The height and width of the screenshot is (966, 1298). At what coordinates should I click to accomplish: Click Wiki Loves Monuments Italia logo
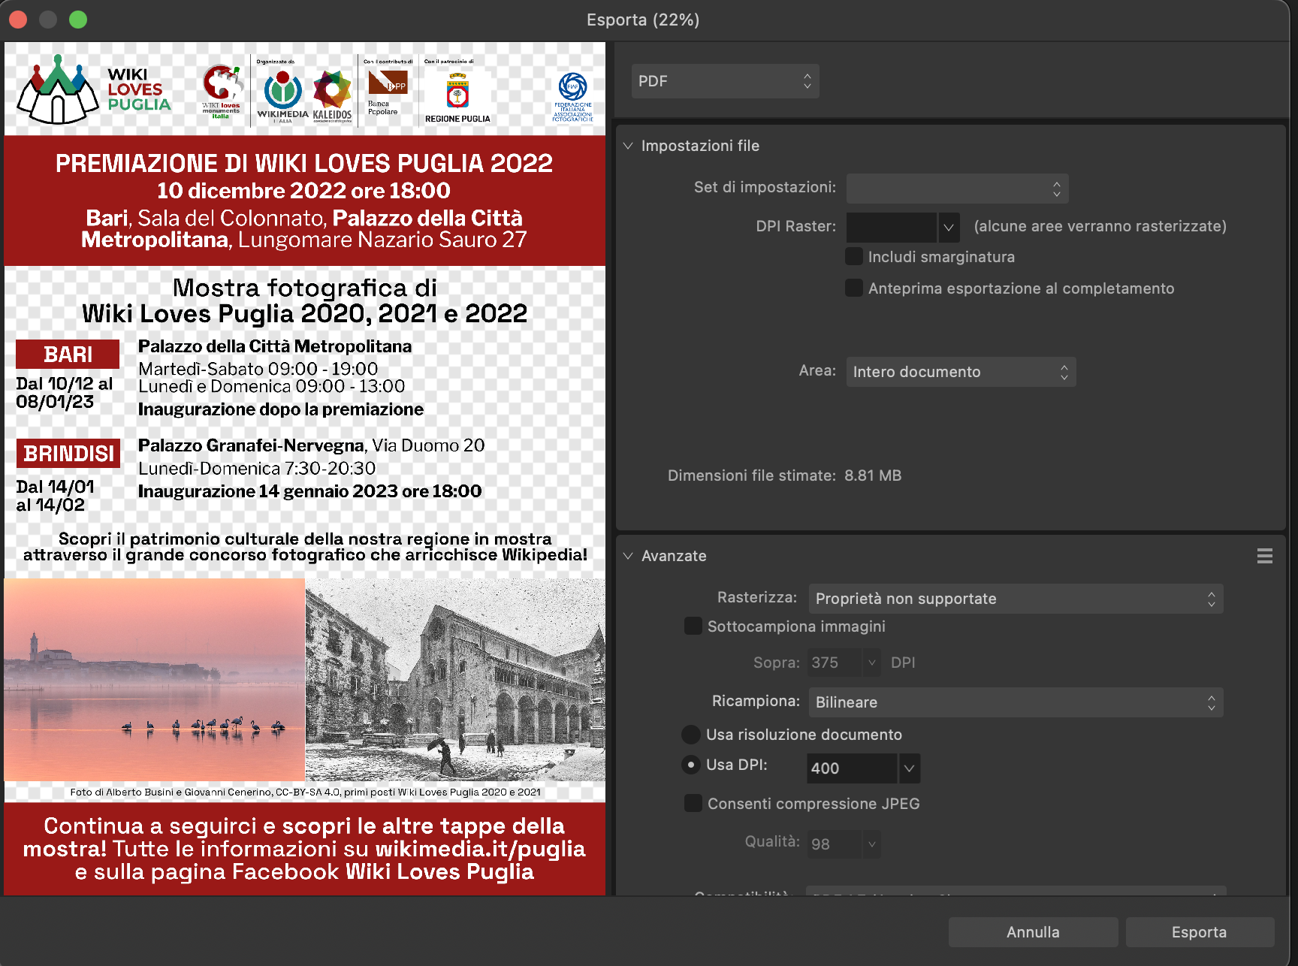coord(222,92)
